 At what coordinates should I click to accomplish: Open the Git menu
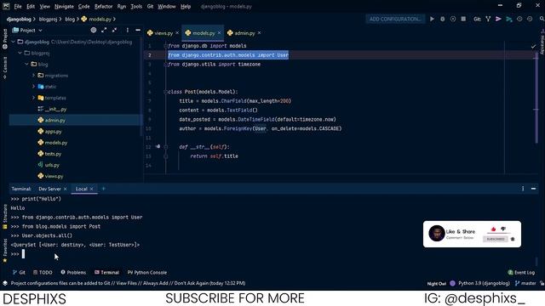point(150,6)
